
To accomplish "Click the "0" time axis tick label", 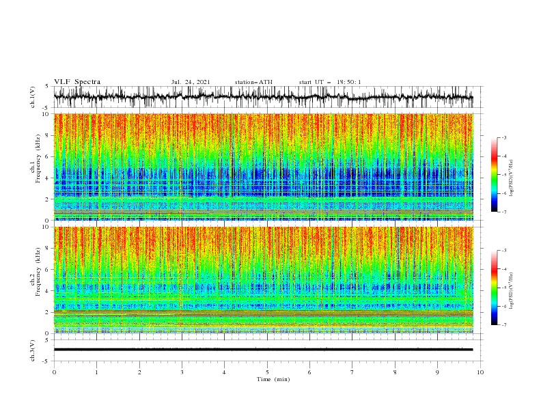I will pos(54,372).
